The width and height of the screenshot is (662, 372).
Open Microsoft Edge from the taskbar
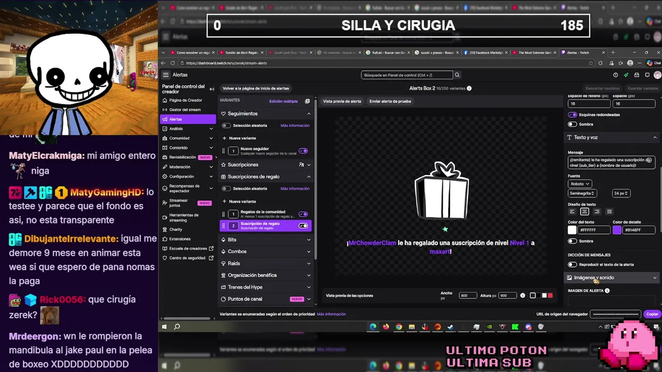click(x=373, y=327)
